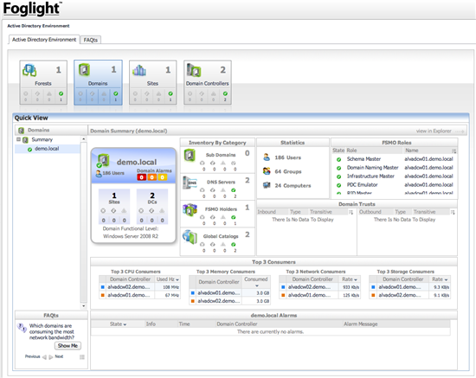Click the Global Catalogs inventory icon
Image resolution: width=476 pixels, height=378 pixels.
tap(190, 237)
